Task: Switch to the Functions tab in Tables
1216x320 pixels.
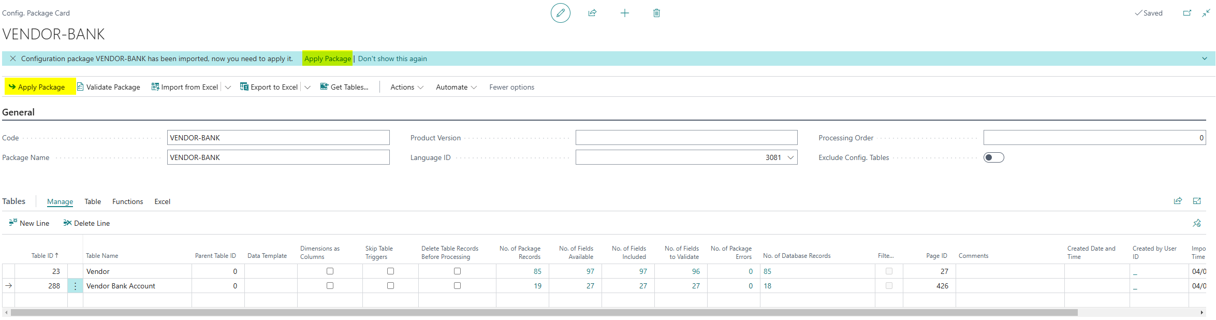Action: [x=127, y=201]
